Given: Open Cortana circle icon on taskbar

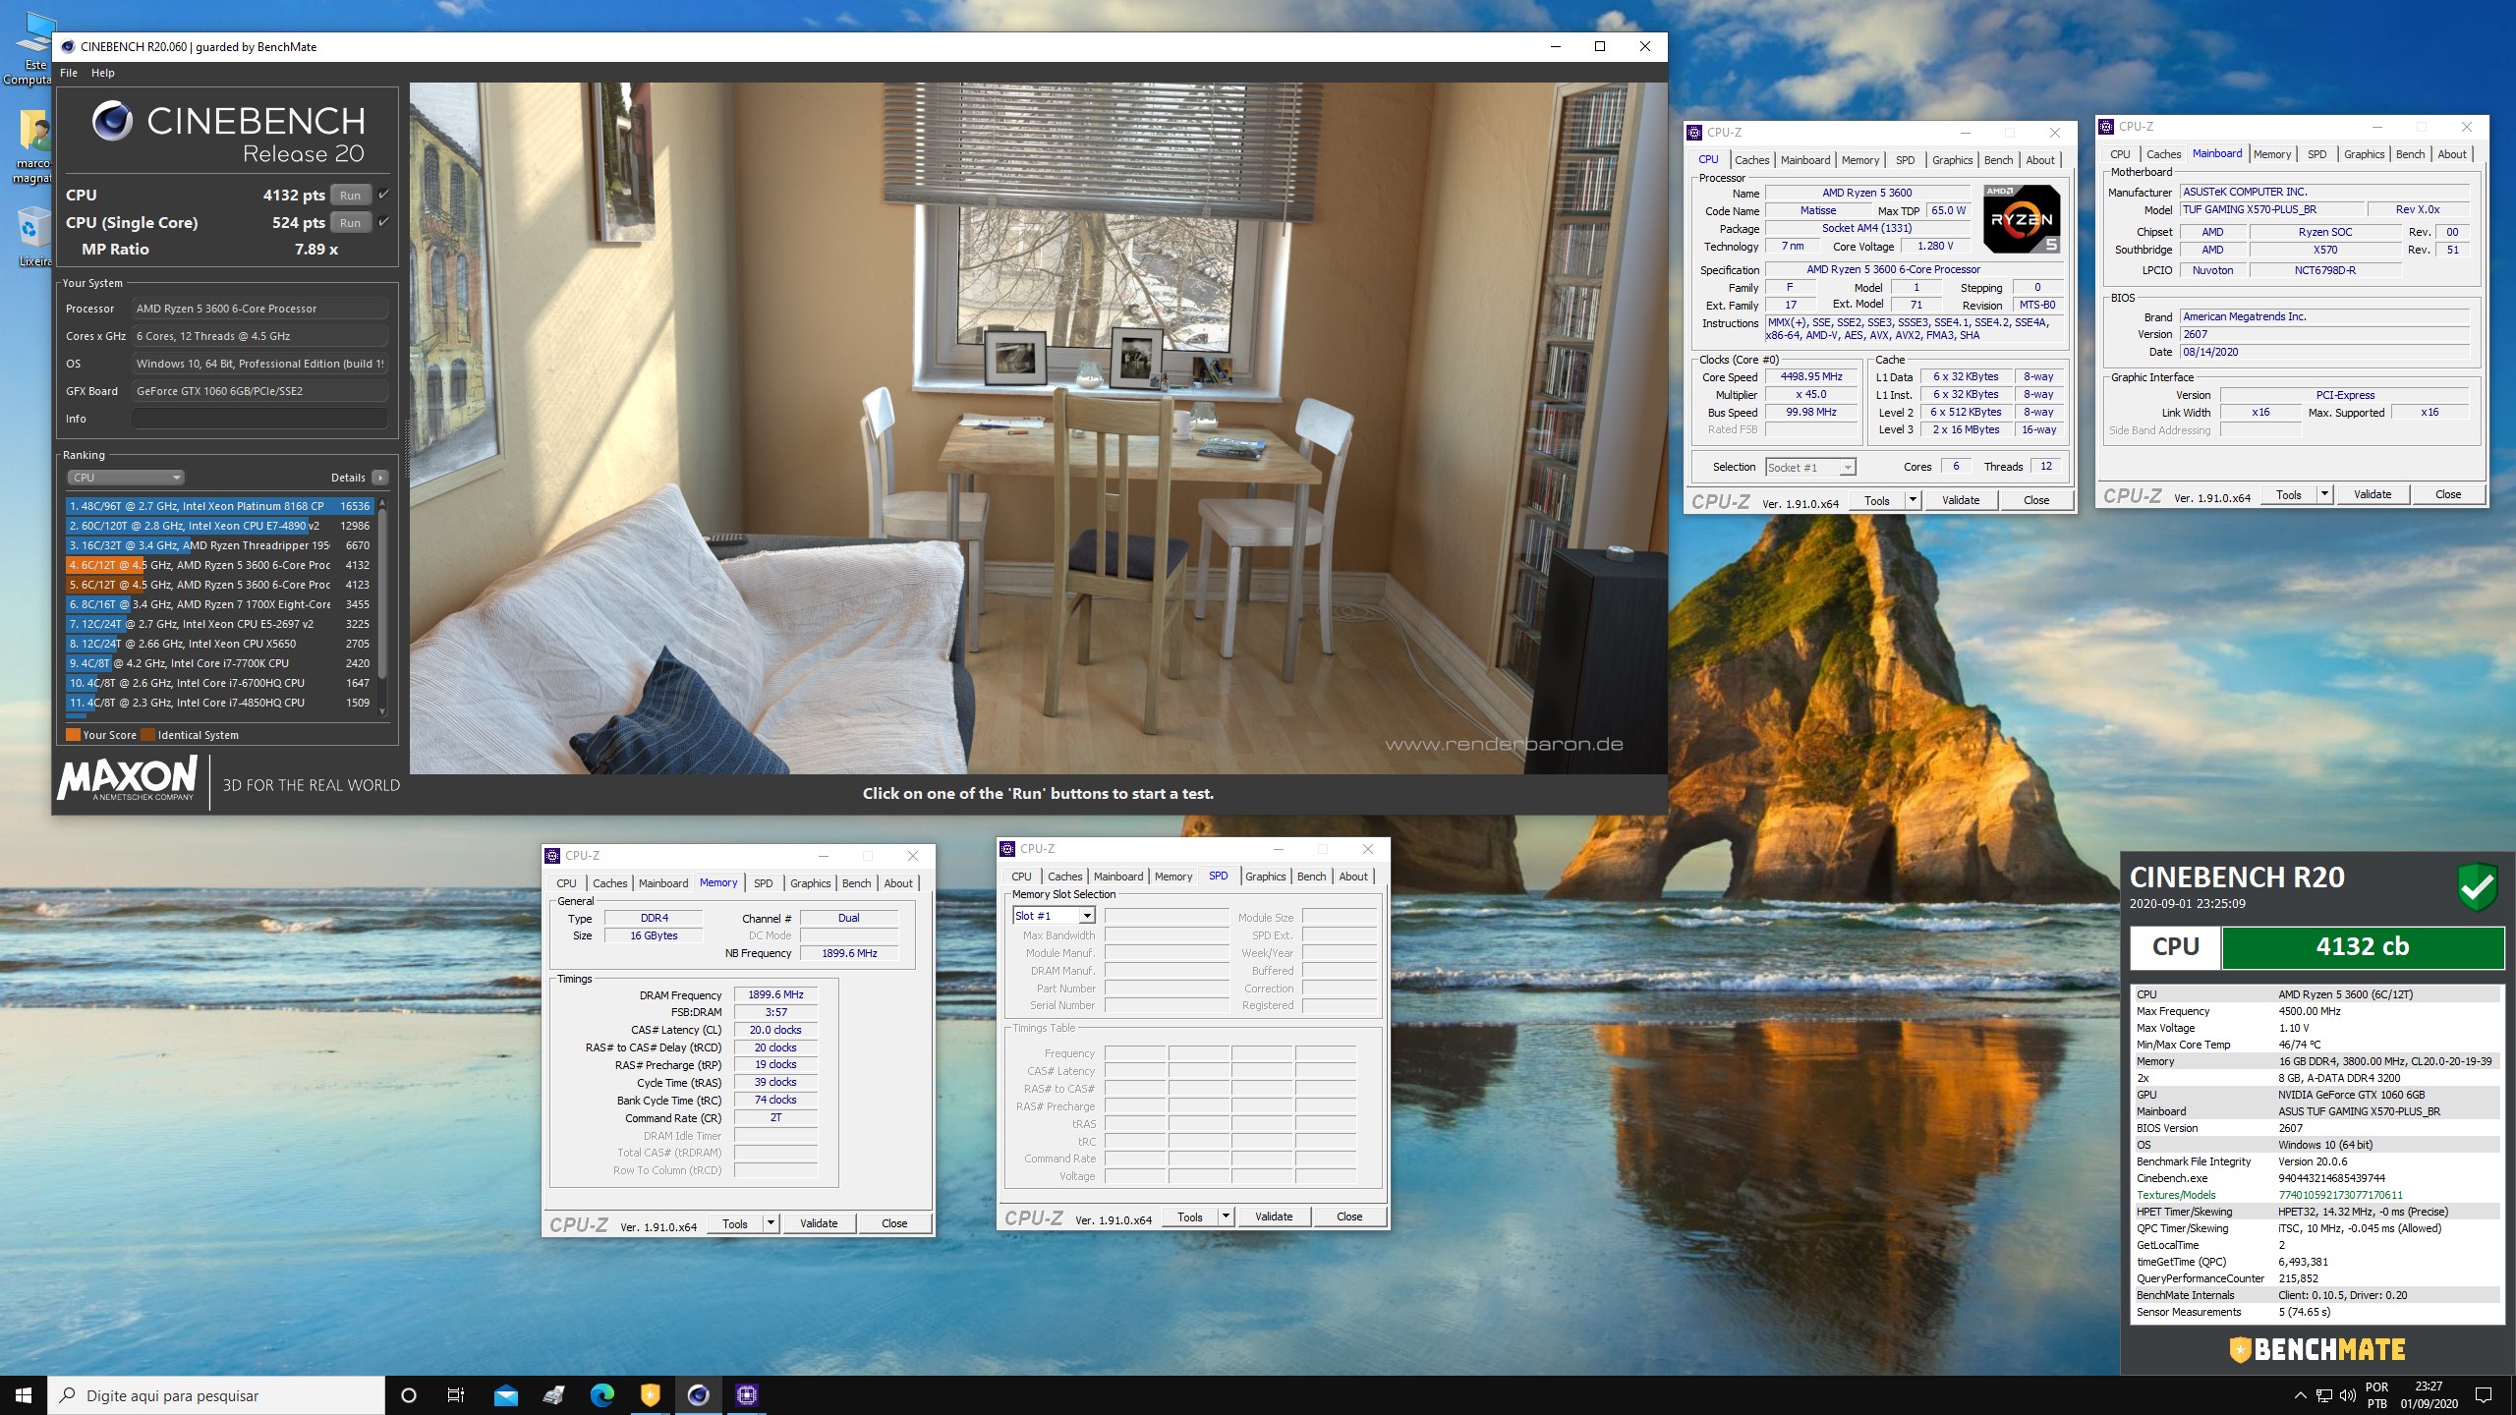Looking at the screenshot, I should (x=409, y=1395).
